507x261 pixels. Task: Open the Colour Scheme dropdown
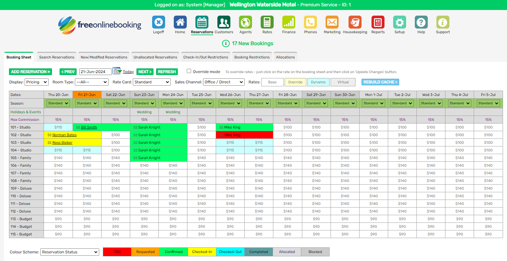point(70,252)
